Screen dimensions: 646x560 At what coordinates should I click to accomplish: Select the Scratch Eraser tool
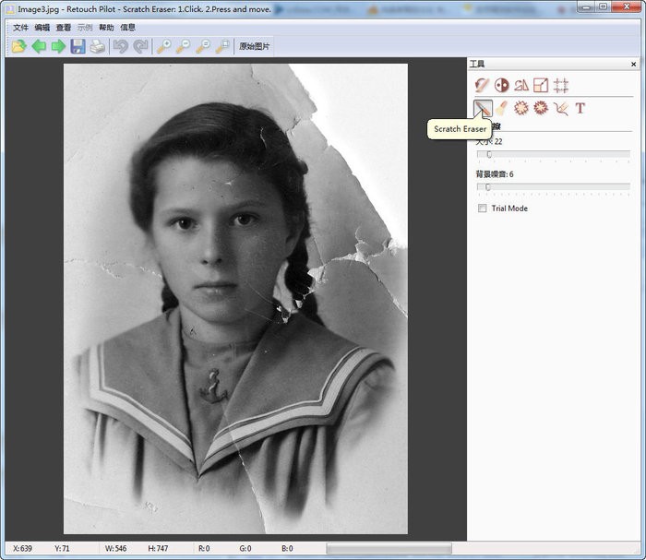483,109
